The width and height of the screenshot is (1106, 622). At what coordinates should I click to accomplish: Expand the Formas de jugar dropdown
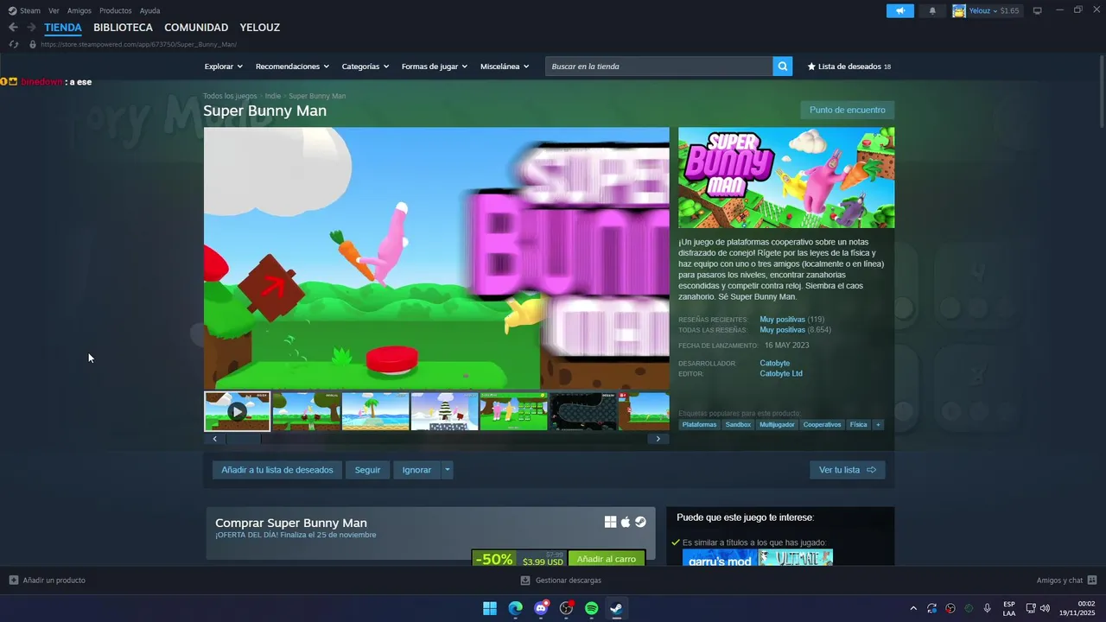click(435, 67)
